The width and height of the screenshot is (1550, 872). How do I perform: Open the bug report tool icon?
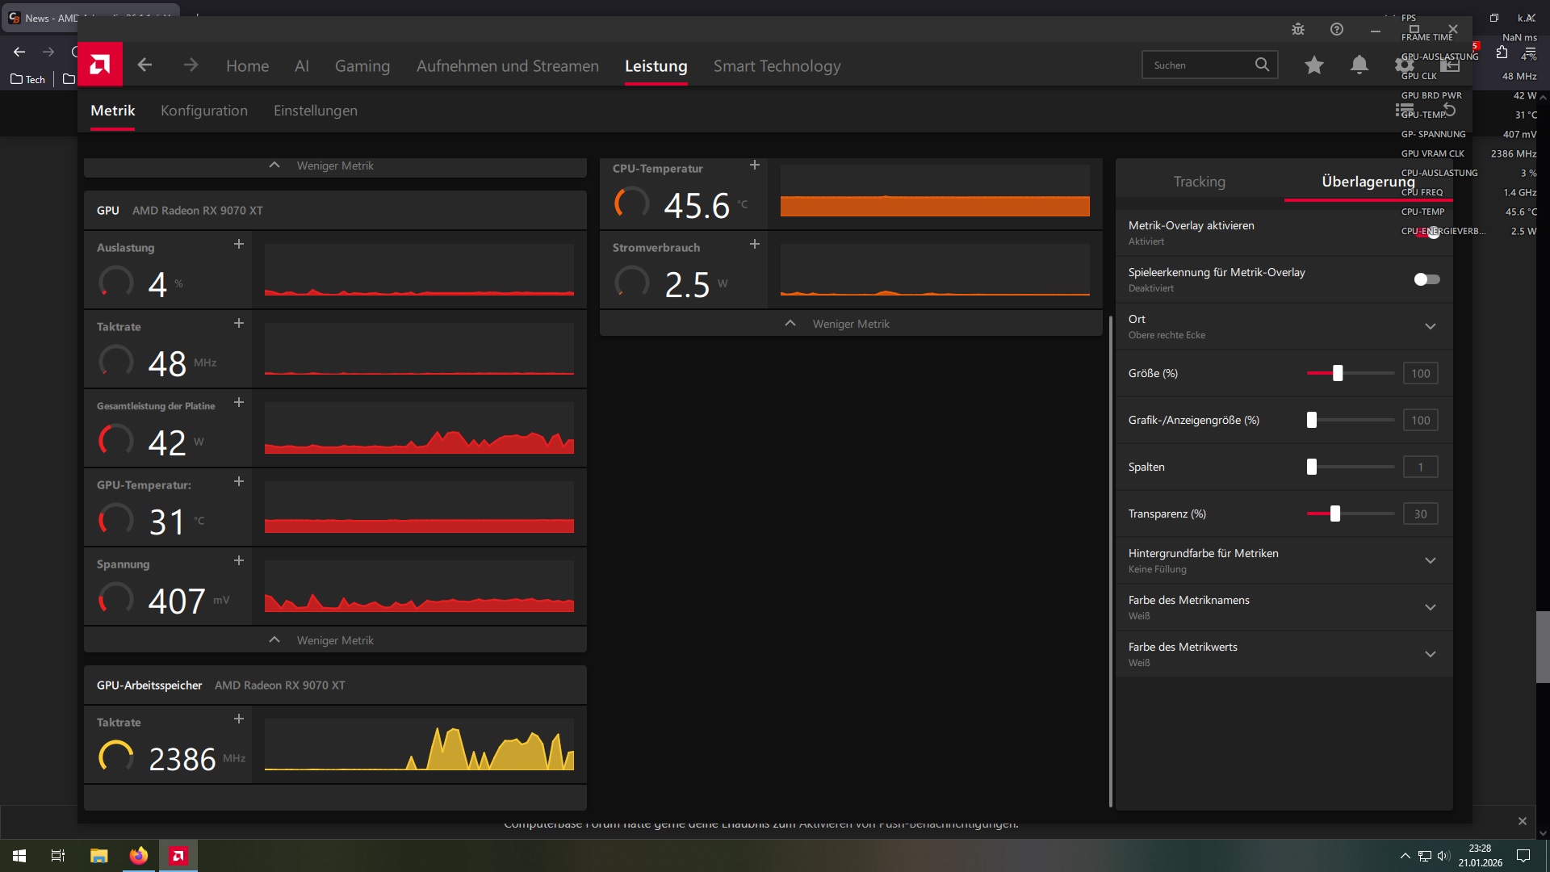[1298, 29]
